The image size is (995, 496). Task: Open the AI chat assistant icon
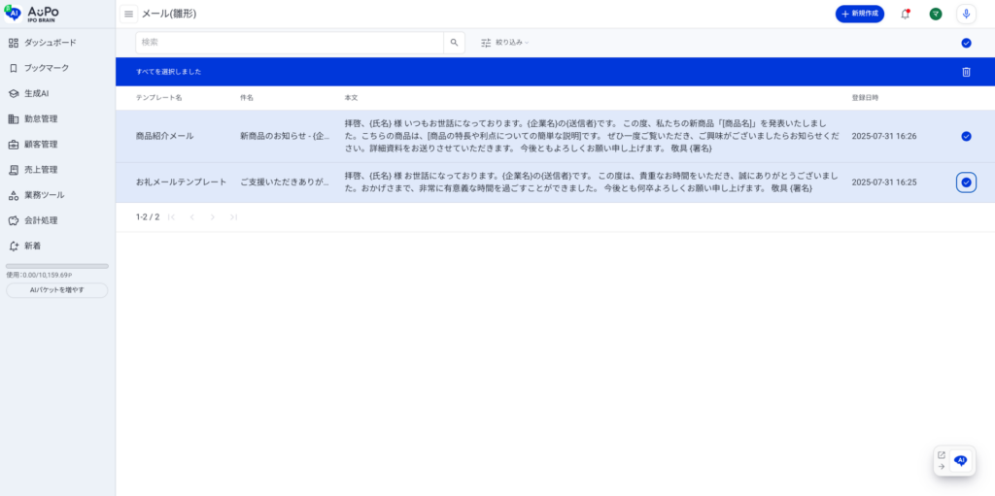(960, 461)
